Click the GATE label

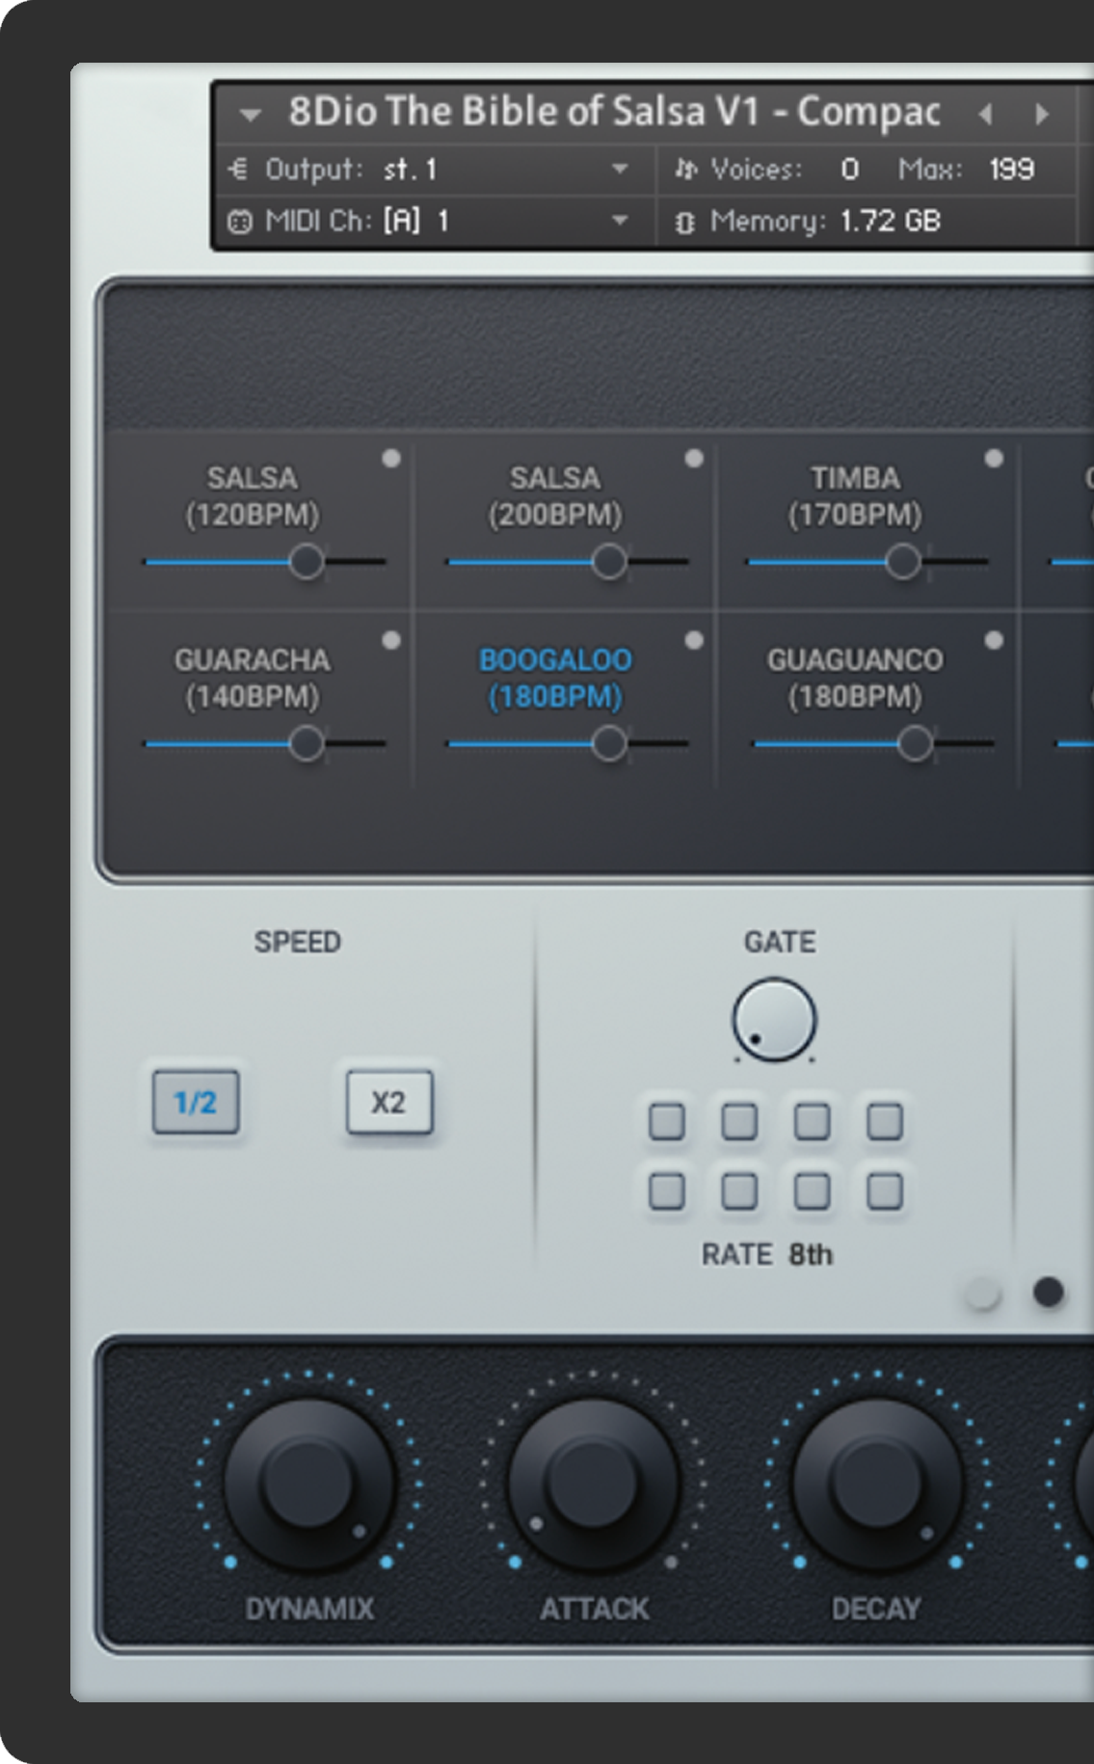click(x=780, y=942)
